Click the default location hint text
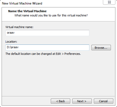The image size is (117, 107). [43, 54]
